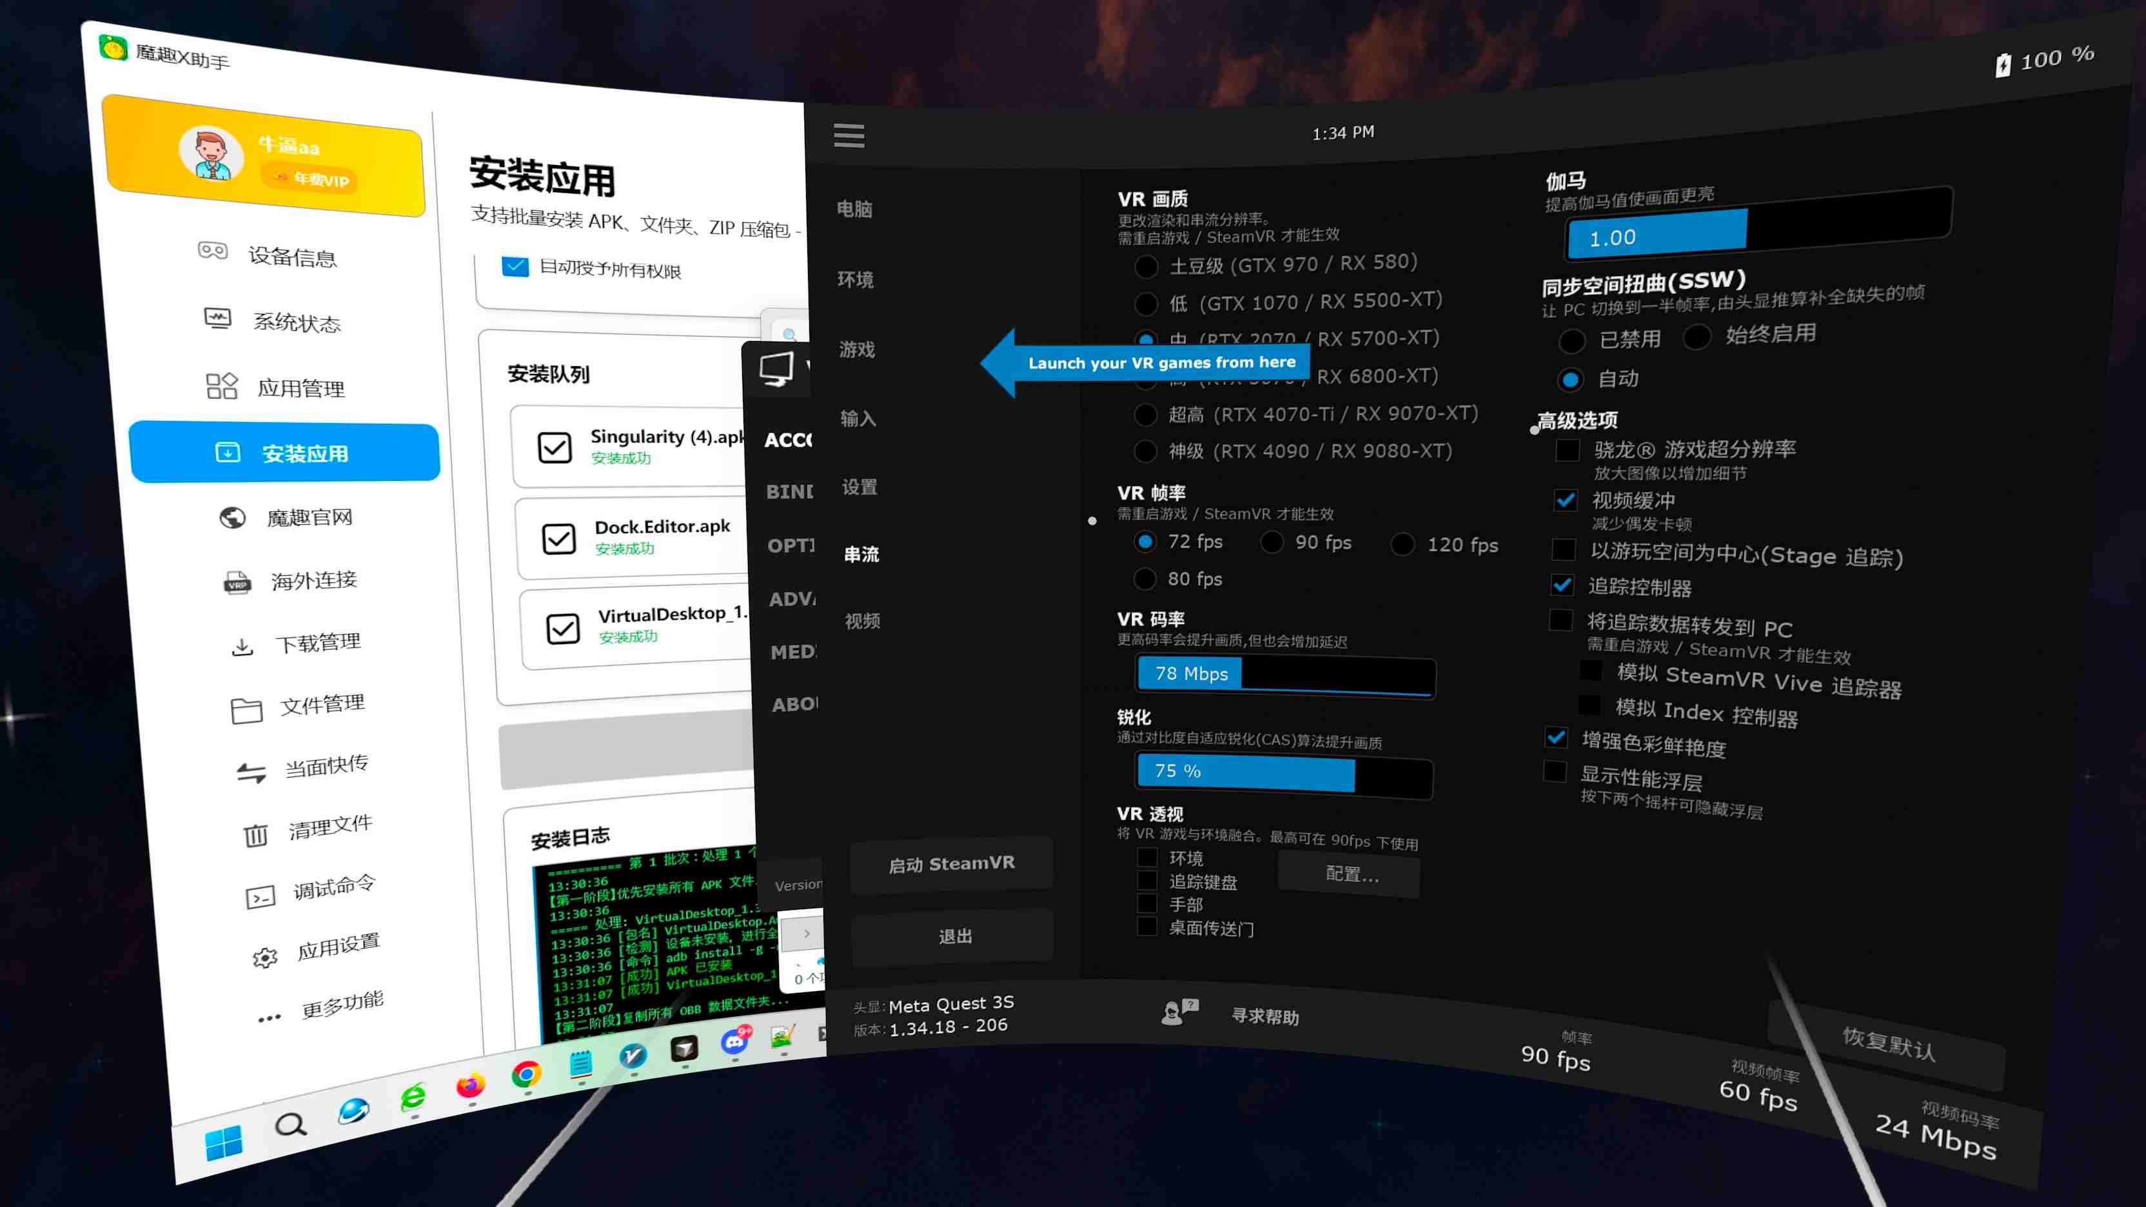Adjust the 伽马 1.00 slider
The width and height of the screenshot is (2146, 1207).
point(1758,226)
